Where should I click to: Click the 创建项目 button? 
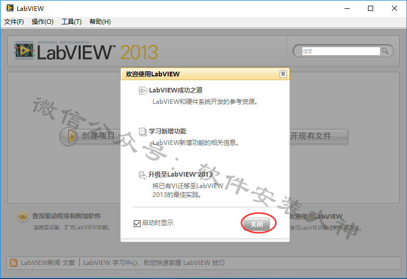pos(90,136)
